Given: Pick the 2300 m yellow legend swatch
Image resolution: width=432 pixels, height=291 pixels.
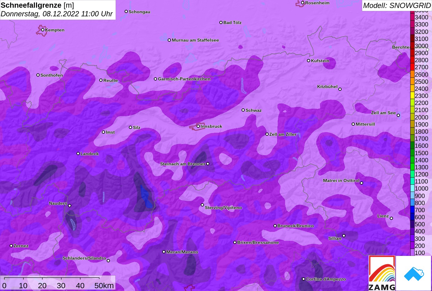Looking at the screenshot, I should pyautogui.click(x=412, y=95).
